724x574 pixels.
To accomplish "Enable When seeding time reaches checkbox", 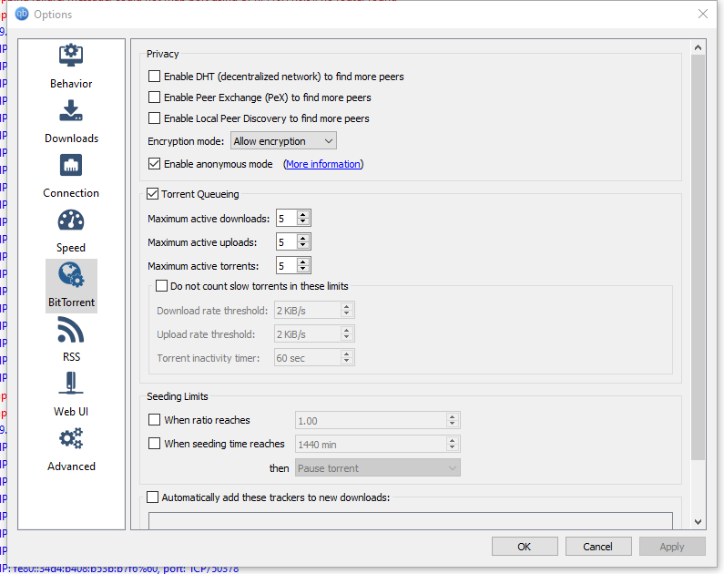I will [x=154, y=444].
